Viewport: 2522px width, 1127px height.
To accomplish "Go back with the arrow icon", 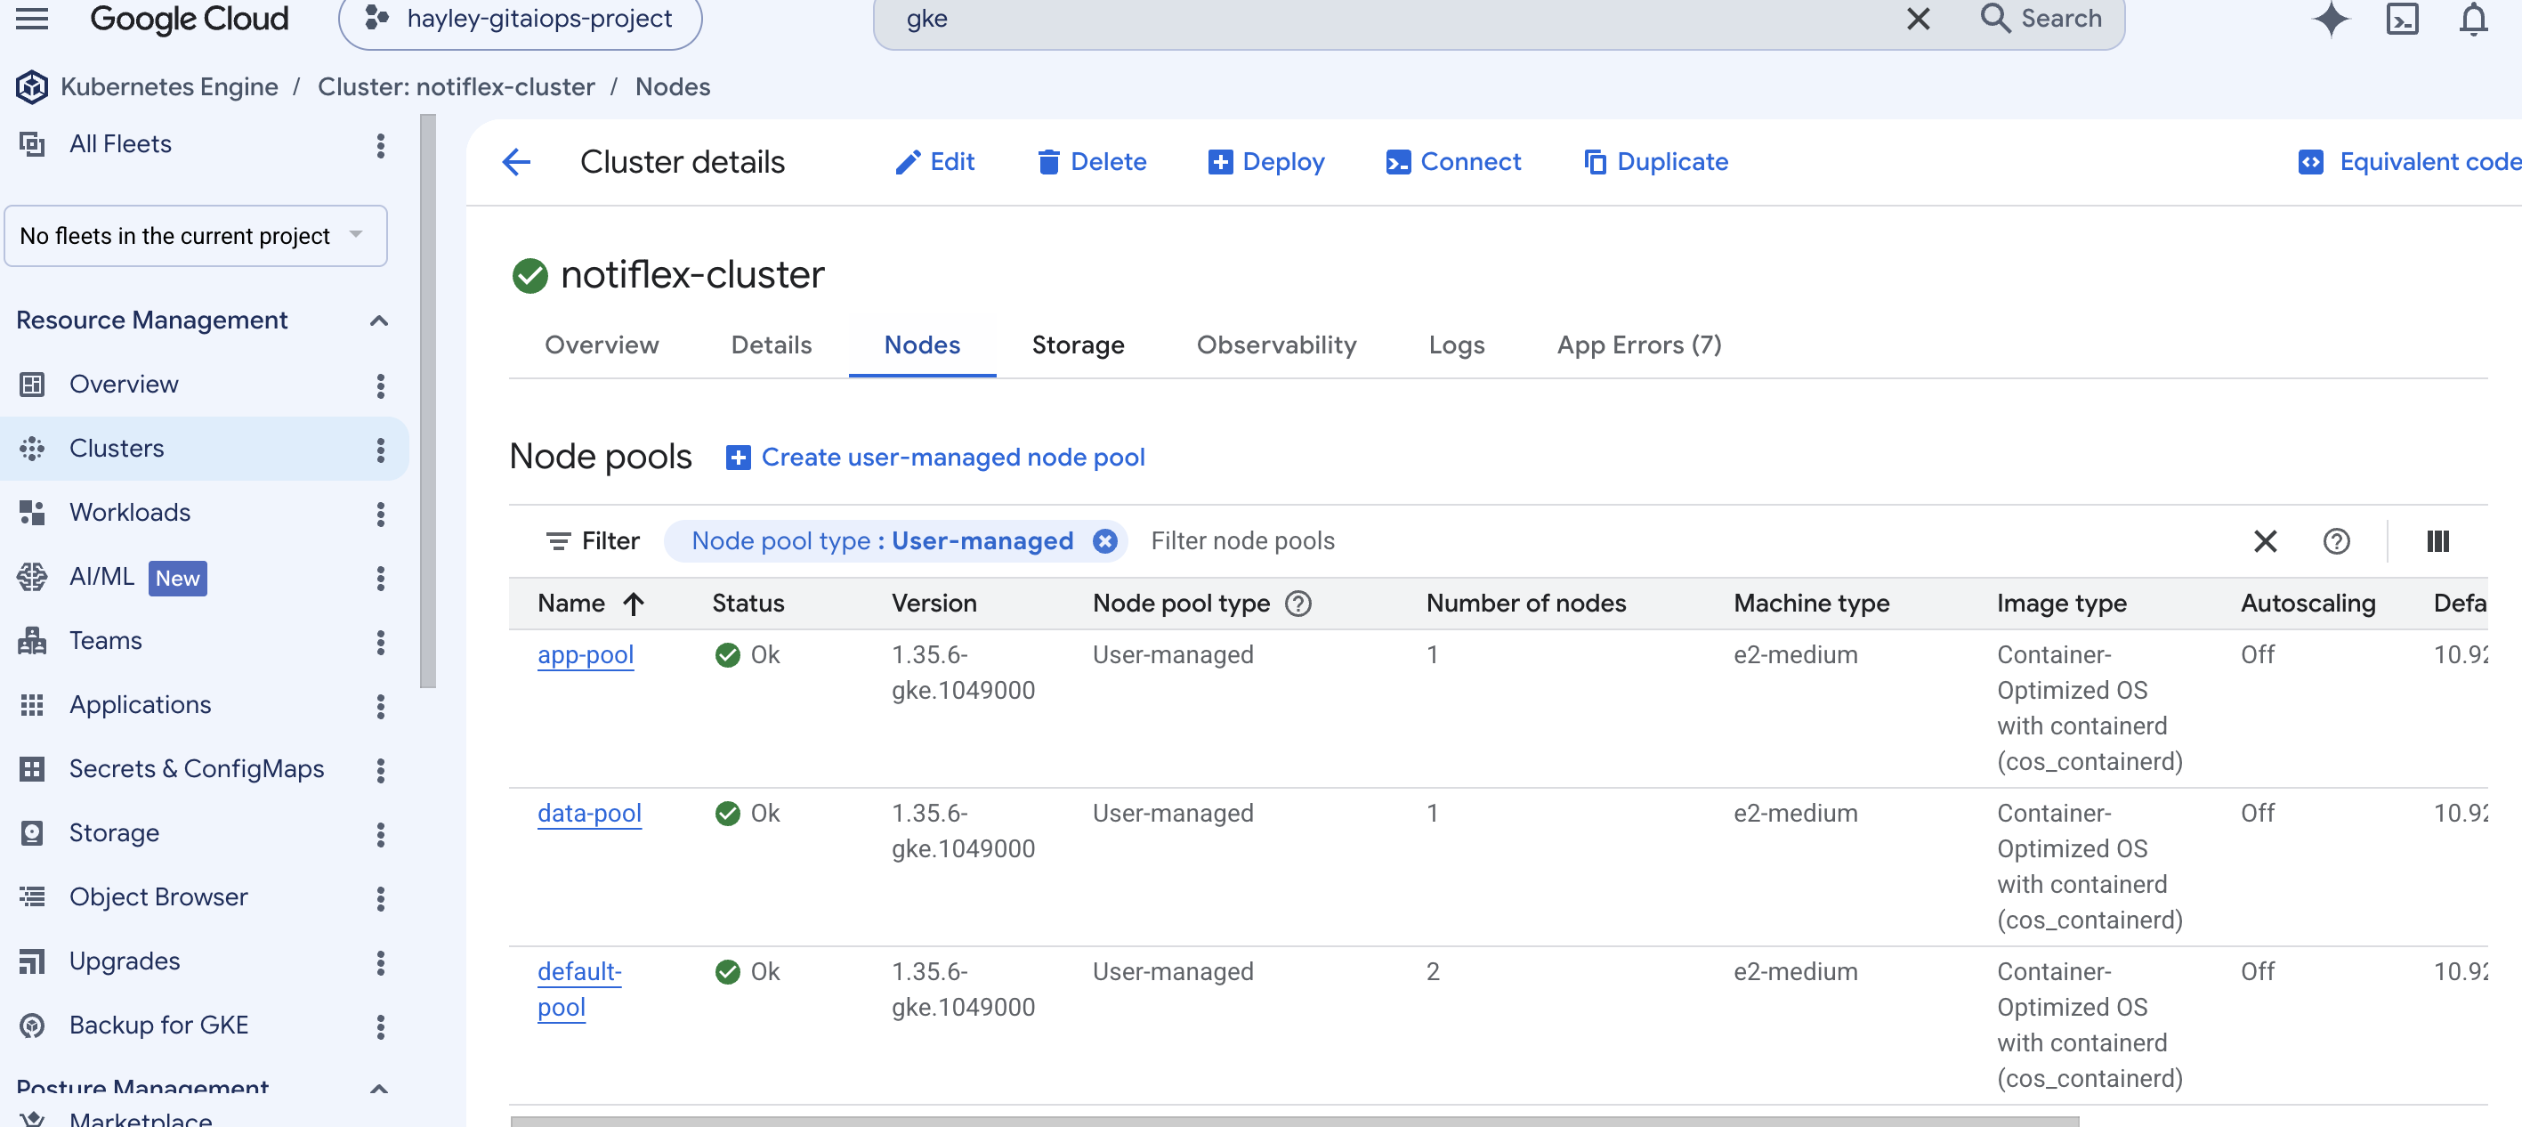I will [516, 161].
